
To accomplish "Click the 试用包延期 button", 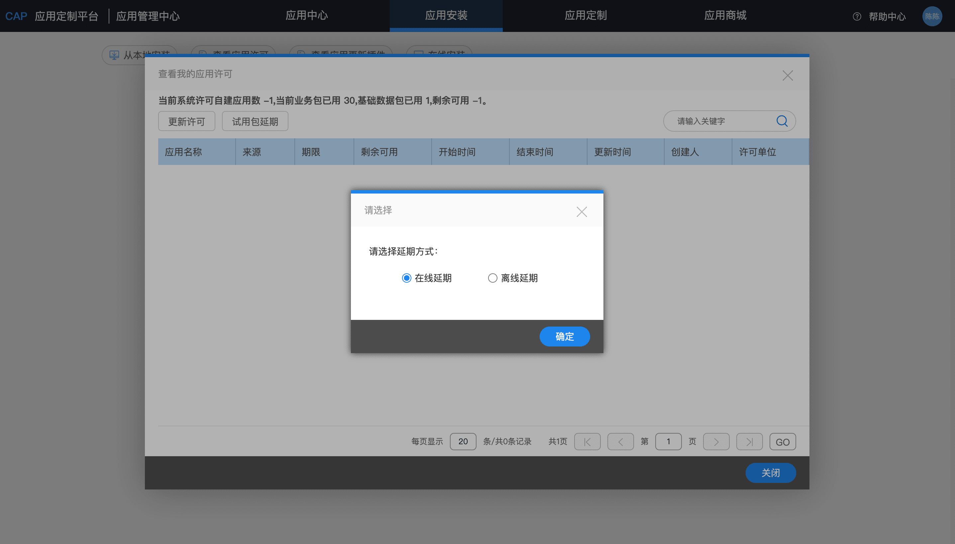I will click(255, 121).
